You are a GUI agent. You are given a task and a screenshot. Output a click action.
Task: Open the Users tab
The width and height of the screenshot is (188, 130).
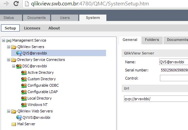pos(65,18)
